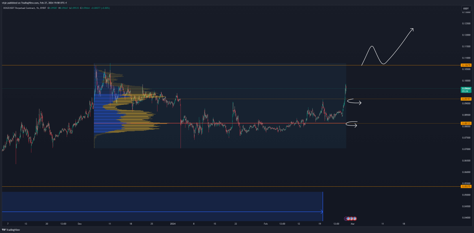Click the Feb label on the time axis
Image resolution: width=474 pixels, height=233 pixels.
pos(266,224)
